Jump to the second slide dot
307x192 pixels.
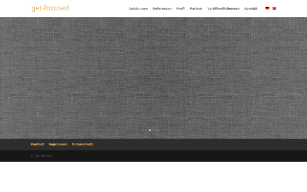153,130
